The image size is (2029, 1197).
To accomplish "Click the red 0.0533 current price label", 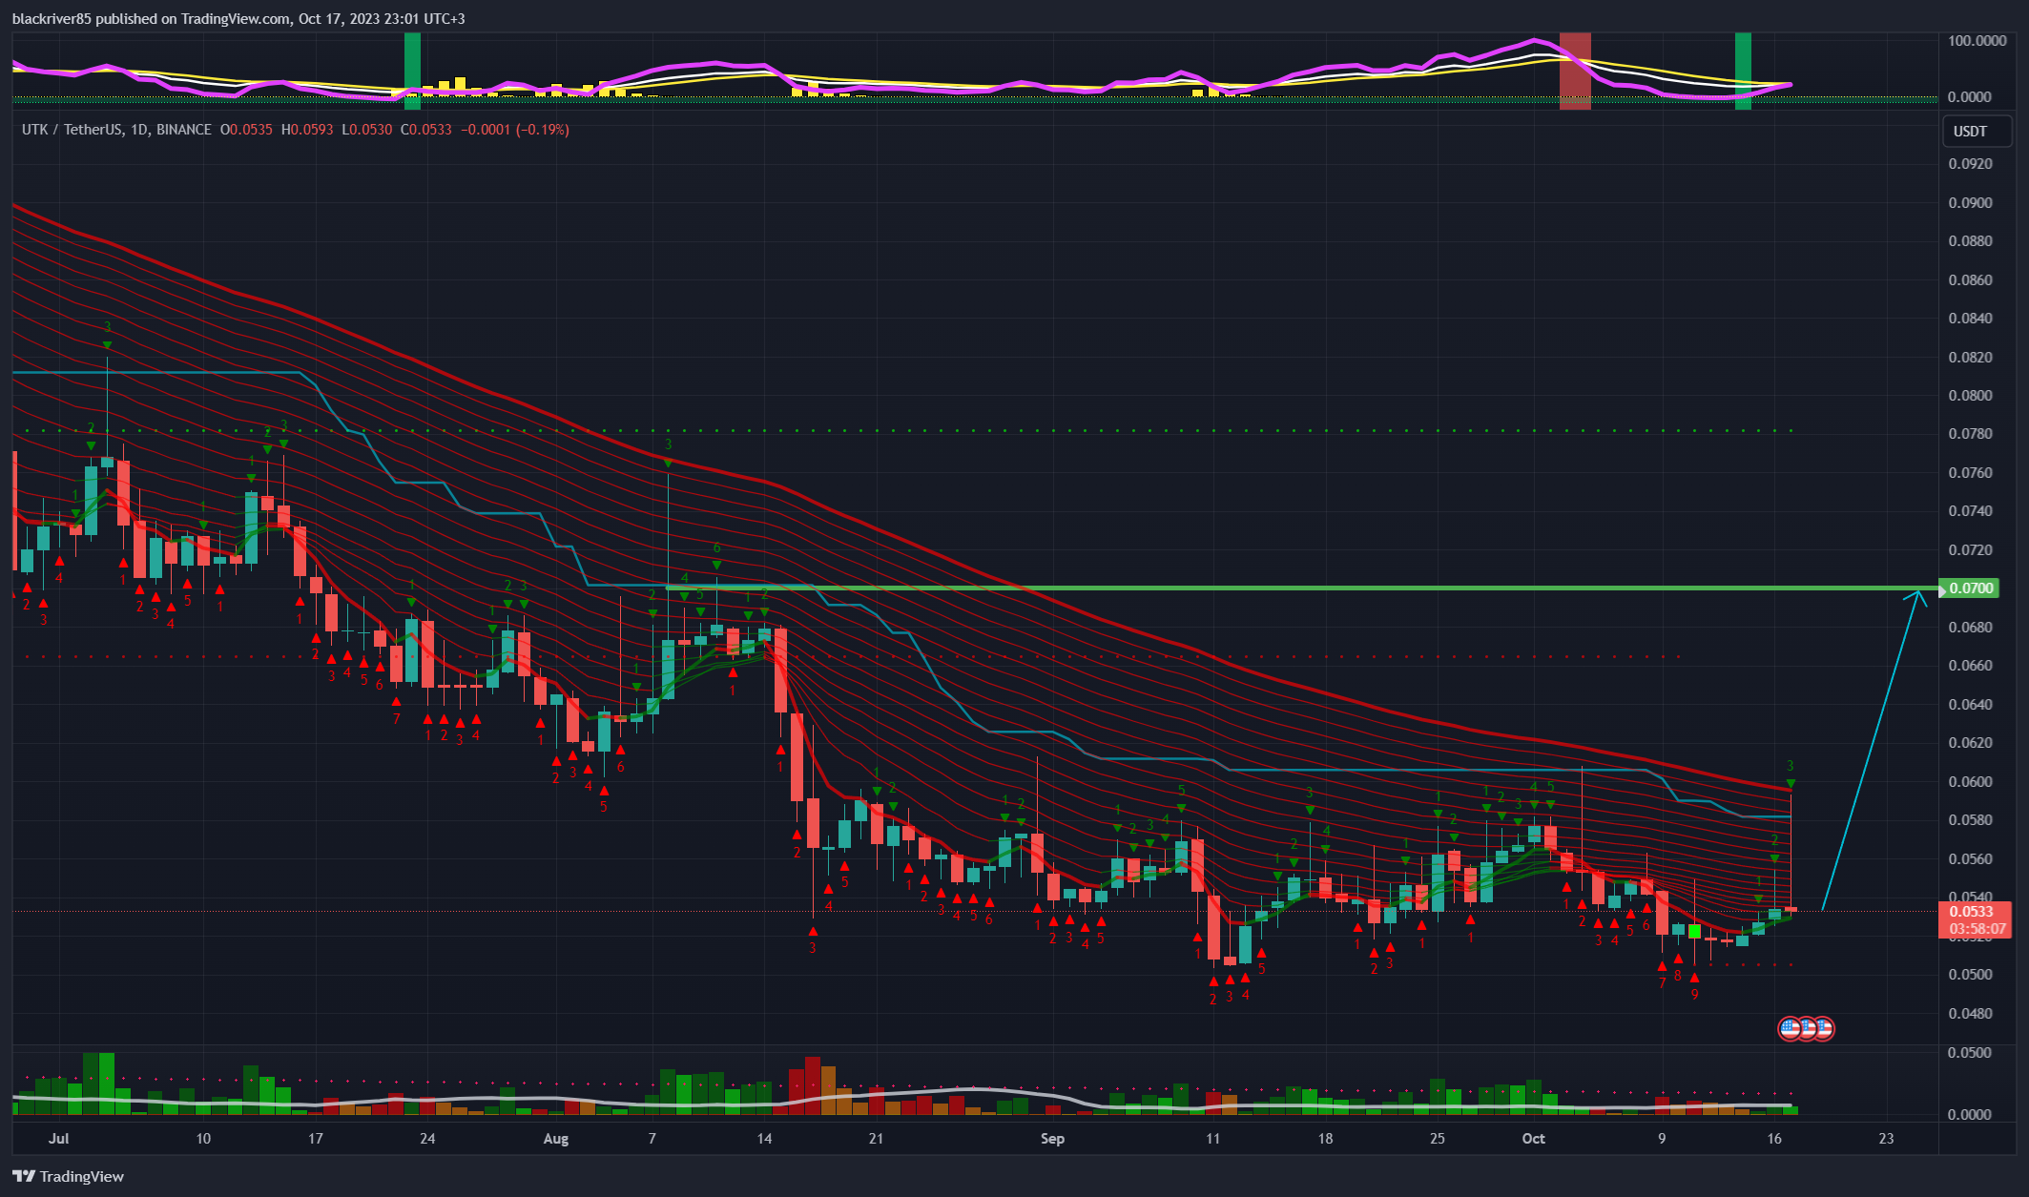I will click(1976, 919).
